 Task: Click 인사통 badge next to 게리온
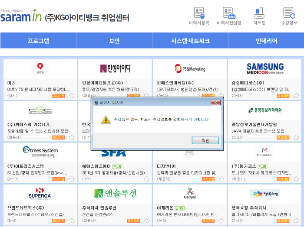coord(179,208)
